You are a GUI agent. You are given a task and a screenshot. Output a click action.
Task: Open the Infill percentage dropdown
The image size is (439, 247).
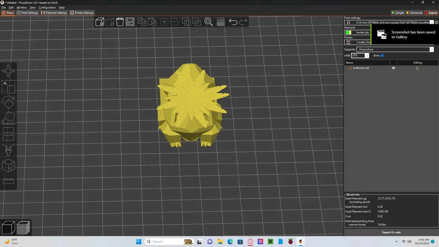tap(367, 56)
